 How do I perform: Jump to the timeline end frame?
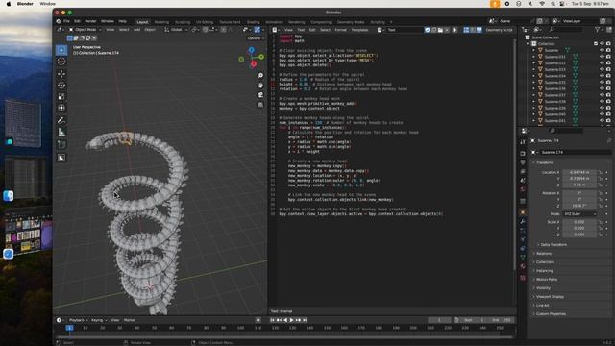tap(305, 320)
